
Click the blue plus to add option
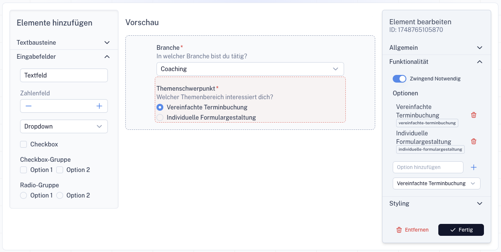(x=473, y=167)
